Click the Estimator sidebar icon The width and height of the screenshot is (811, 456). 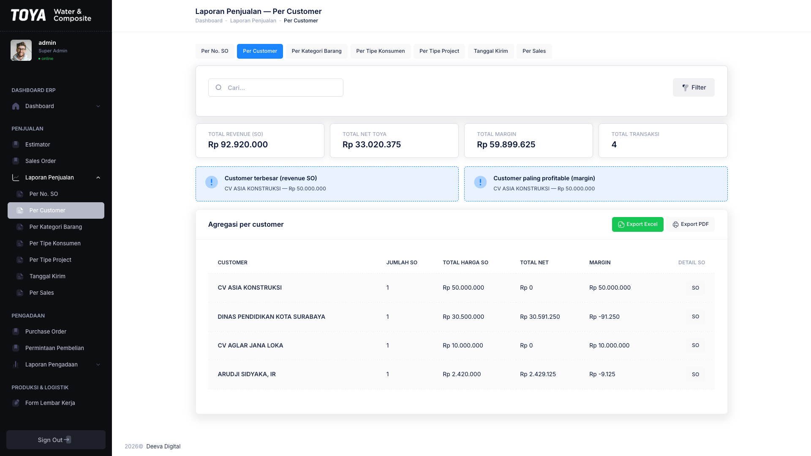[x=16, y=144]
